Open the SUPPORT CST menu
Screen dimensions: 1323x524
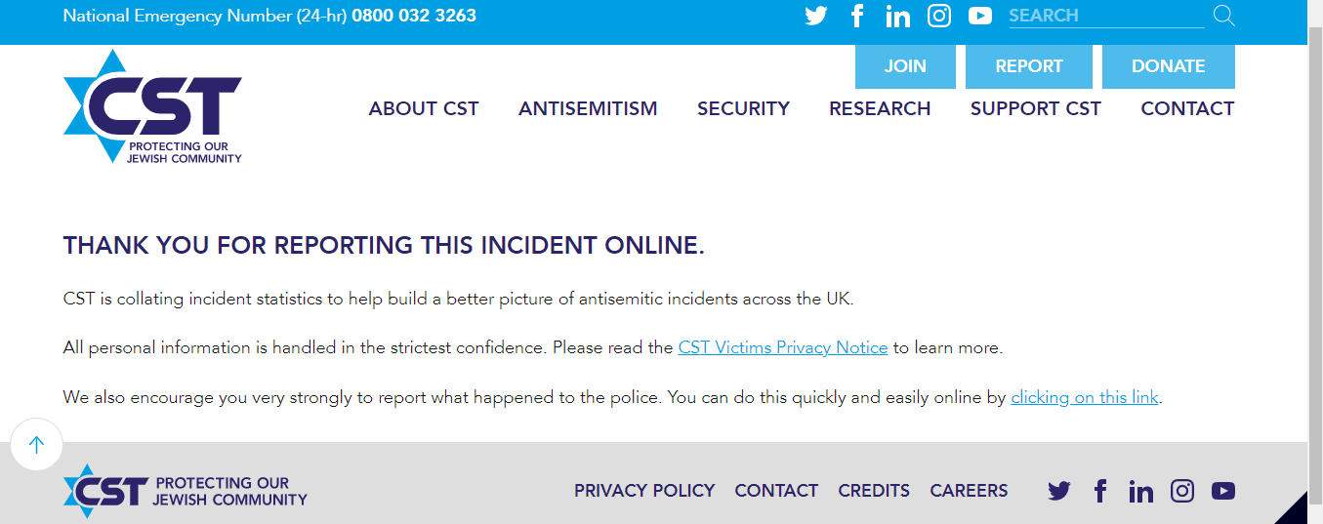click(1036, 108)
